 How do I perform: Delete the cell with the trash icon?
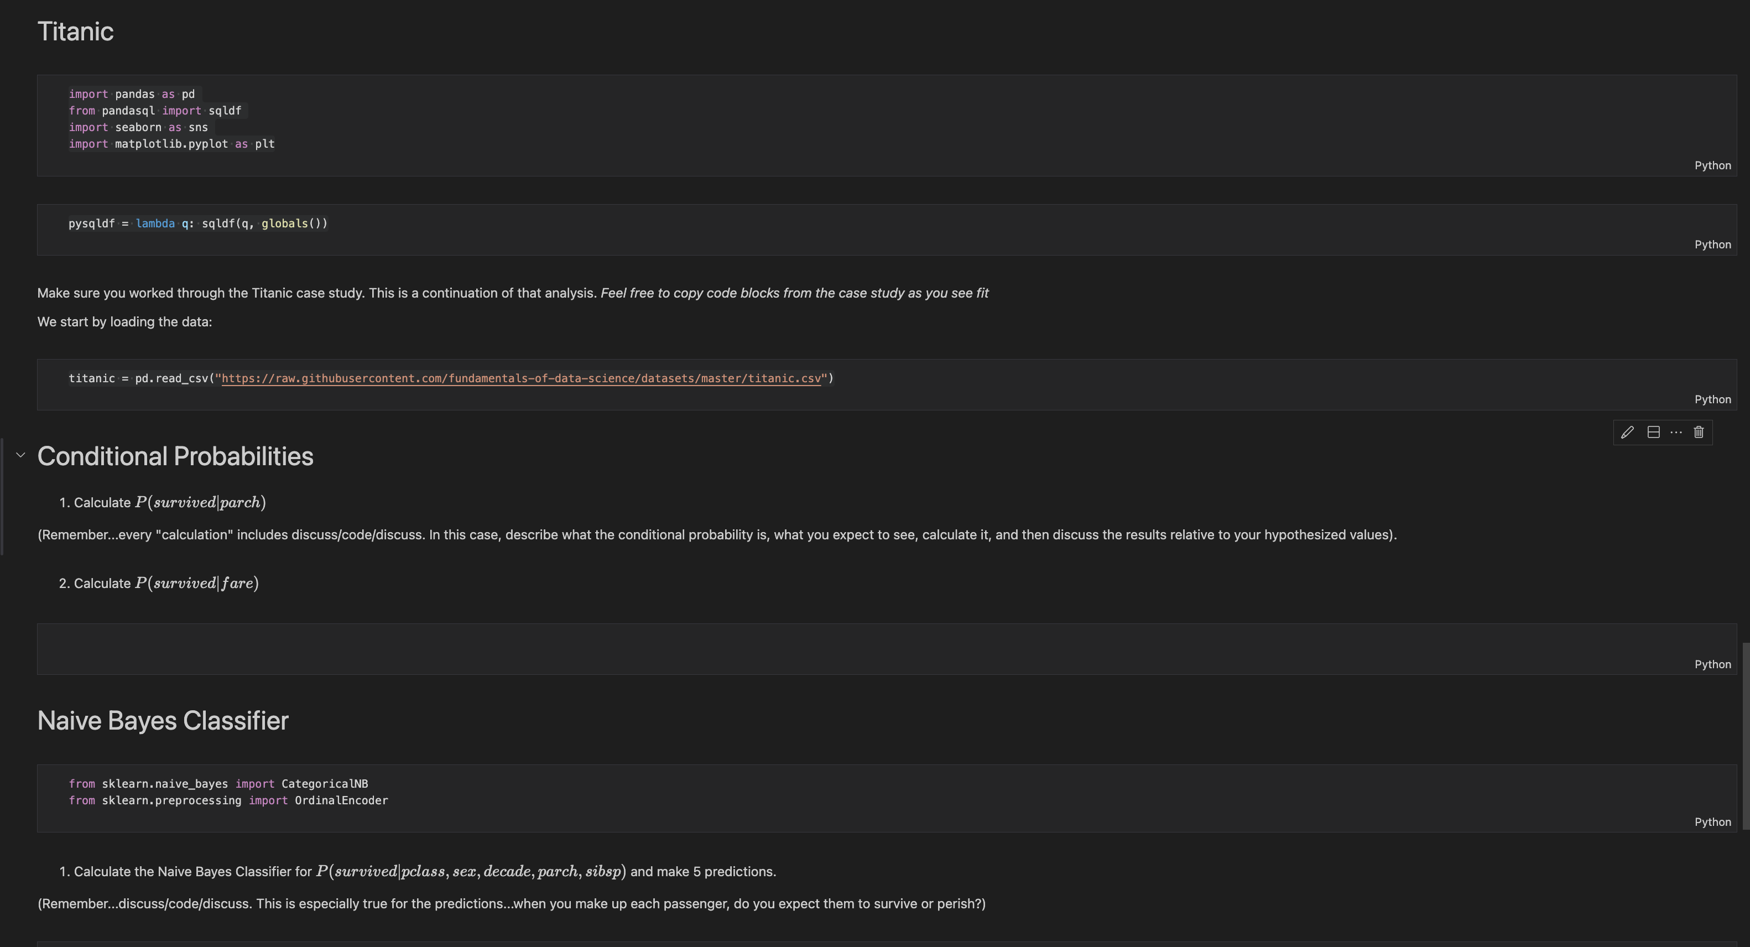click(1699, 432)
